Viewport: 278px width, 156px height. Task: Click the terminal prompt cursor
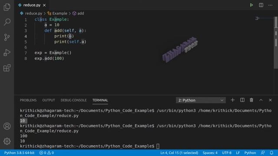point(158,146)
